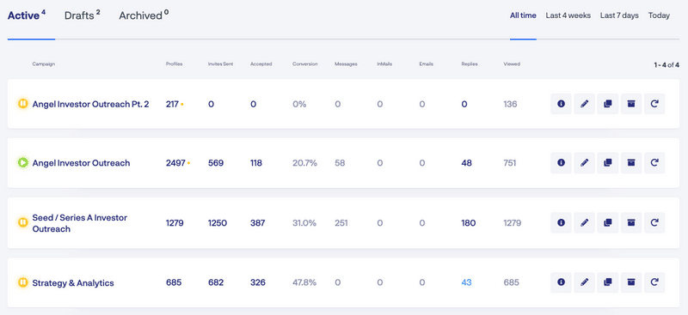Viewport: 688px width, 315px height.
Task: Click the Campaign column header
Action: coord(44,64)
